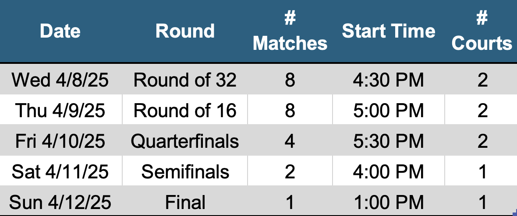Screen dimensions: 517x216
Task: Select the # Matches header cell
Action: pyautogui.click(x=290, y=31)
